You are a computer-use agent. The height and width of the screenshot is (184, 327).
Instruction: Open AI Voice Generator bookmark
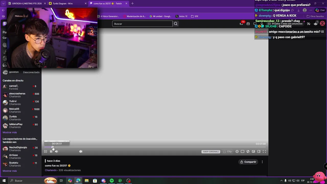click(x=108, y=16)
